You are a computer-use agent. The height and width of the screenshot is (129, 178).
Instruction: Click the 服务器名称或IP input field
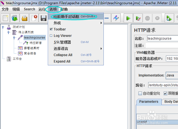tap(172, 59)
